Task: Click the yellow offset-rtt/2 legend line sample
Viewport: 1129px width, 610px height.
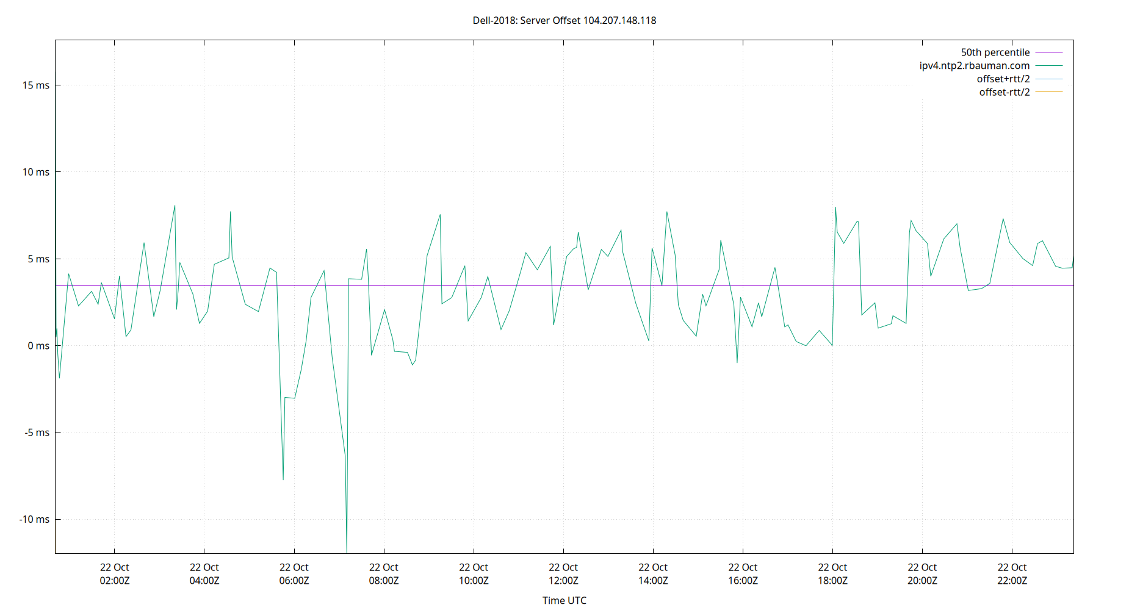Action: pos(1049,92)
